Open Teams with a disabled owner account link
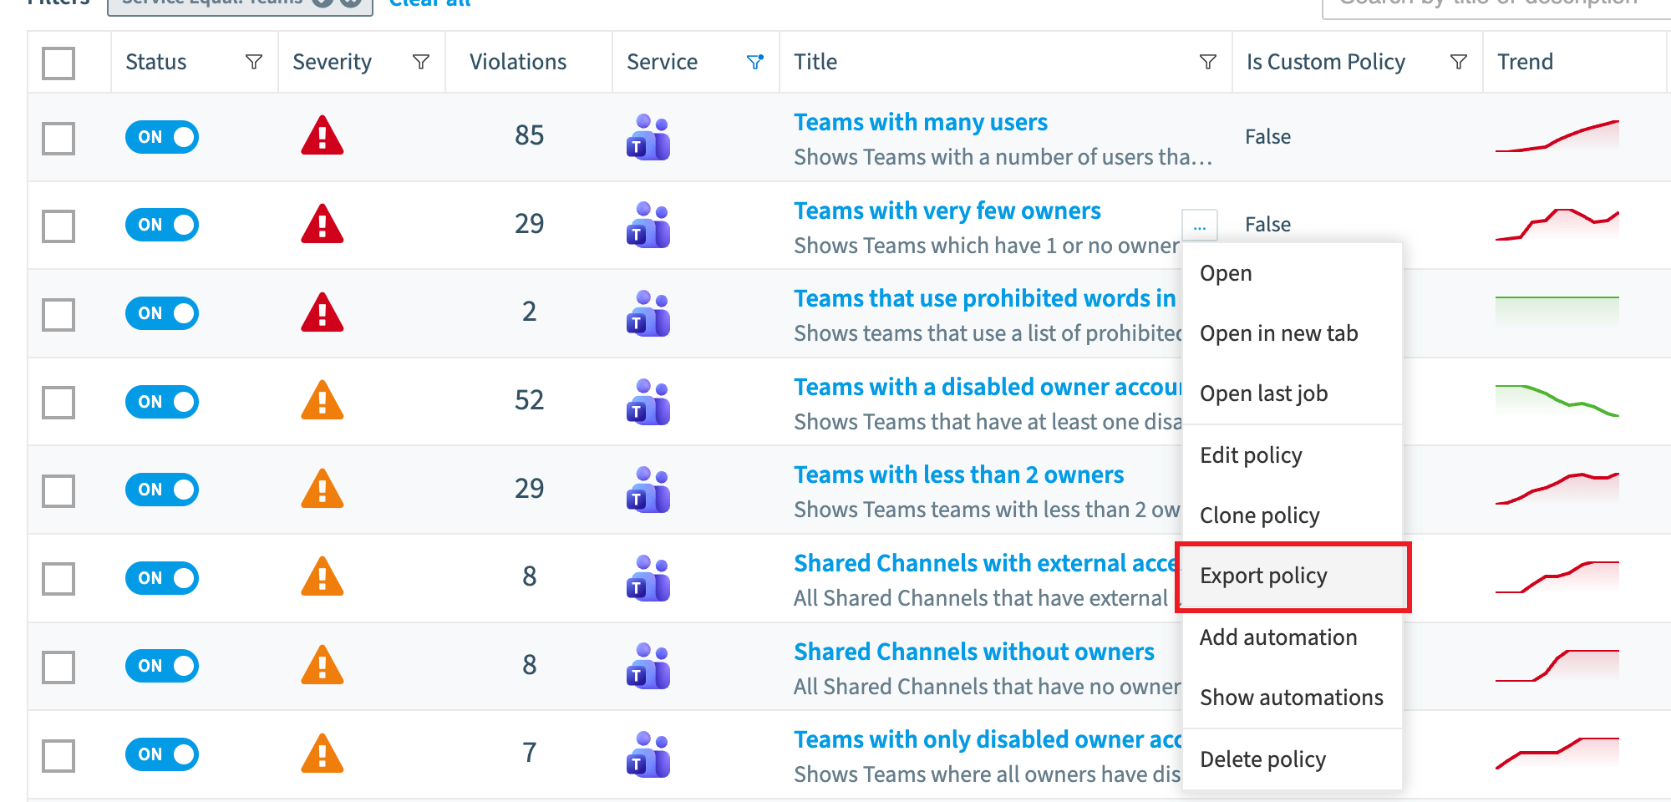1671x802 pixels. click(x=988, y=388)
